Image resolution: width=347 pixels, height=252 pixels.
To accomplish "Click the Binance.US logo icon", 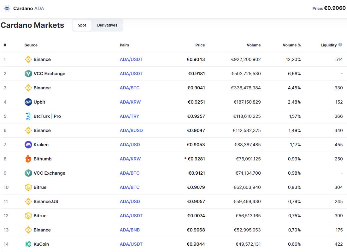I will pos(28,201).
